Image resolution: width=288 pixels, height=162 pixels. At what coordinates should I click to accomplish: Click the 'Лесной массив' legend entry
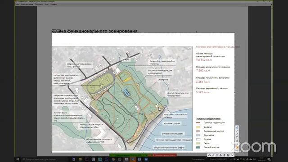click(x=211, y=147)
